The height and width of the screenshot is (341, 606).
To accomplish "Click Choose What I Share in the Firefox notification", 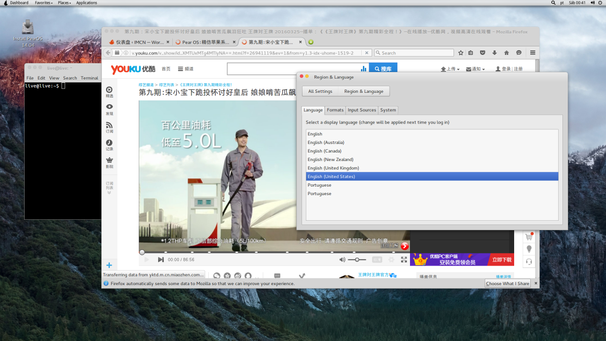I will point(508,283).
